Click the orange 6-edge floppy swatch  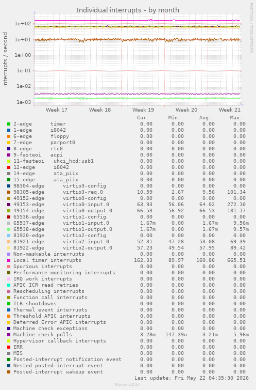click(9, 136)
